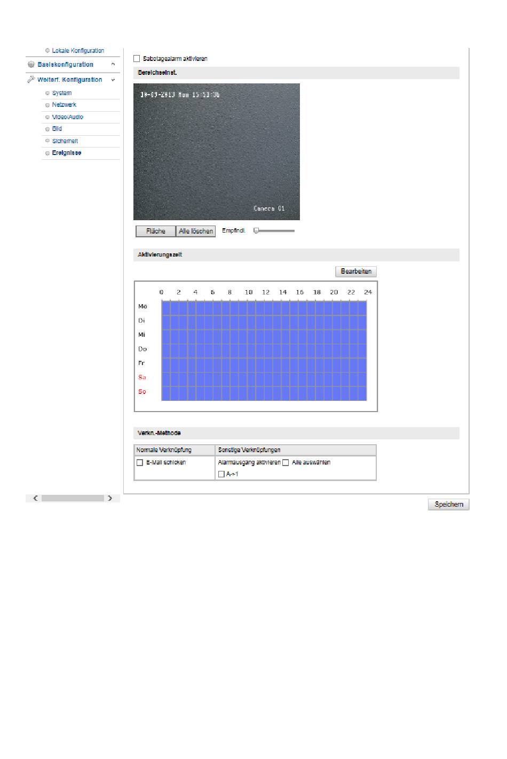Open the System menu entry
507x759 pixels.
(x=62, y=93)
